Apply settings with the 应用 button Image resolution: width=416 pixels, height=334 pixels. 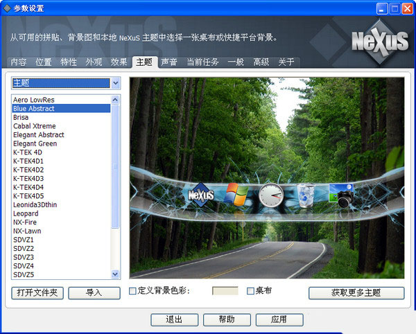[279, 319]
